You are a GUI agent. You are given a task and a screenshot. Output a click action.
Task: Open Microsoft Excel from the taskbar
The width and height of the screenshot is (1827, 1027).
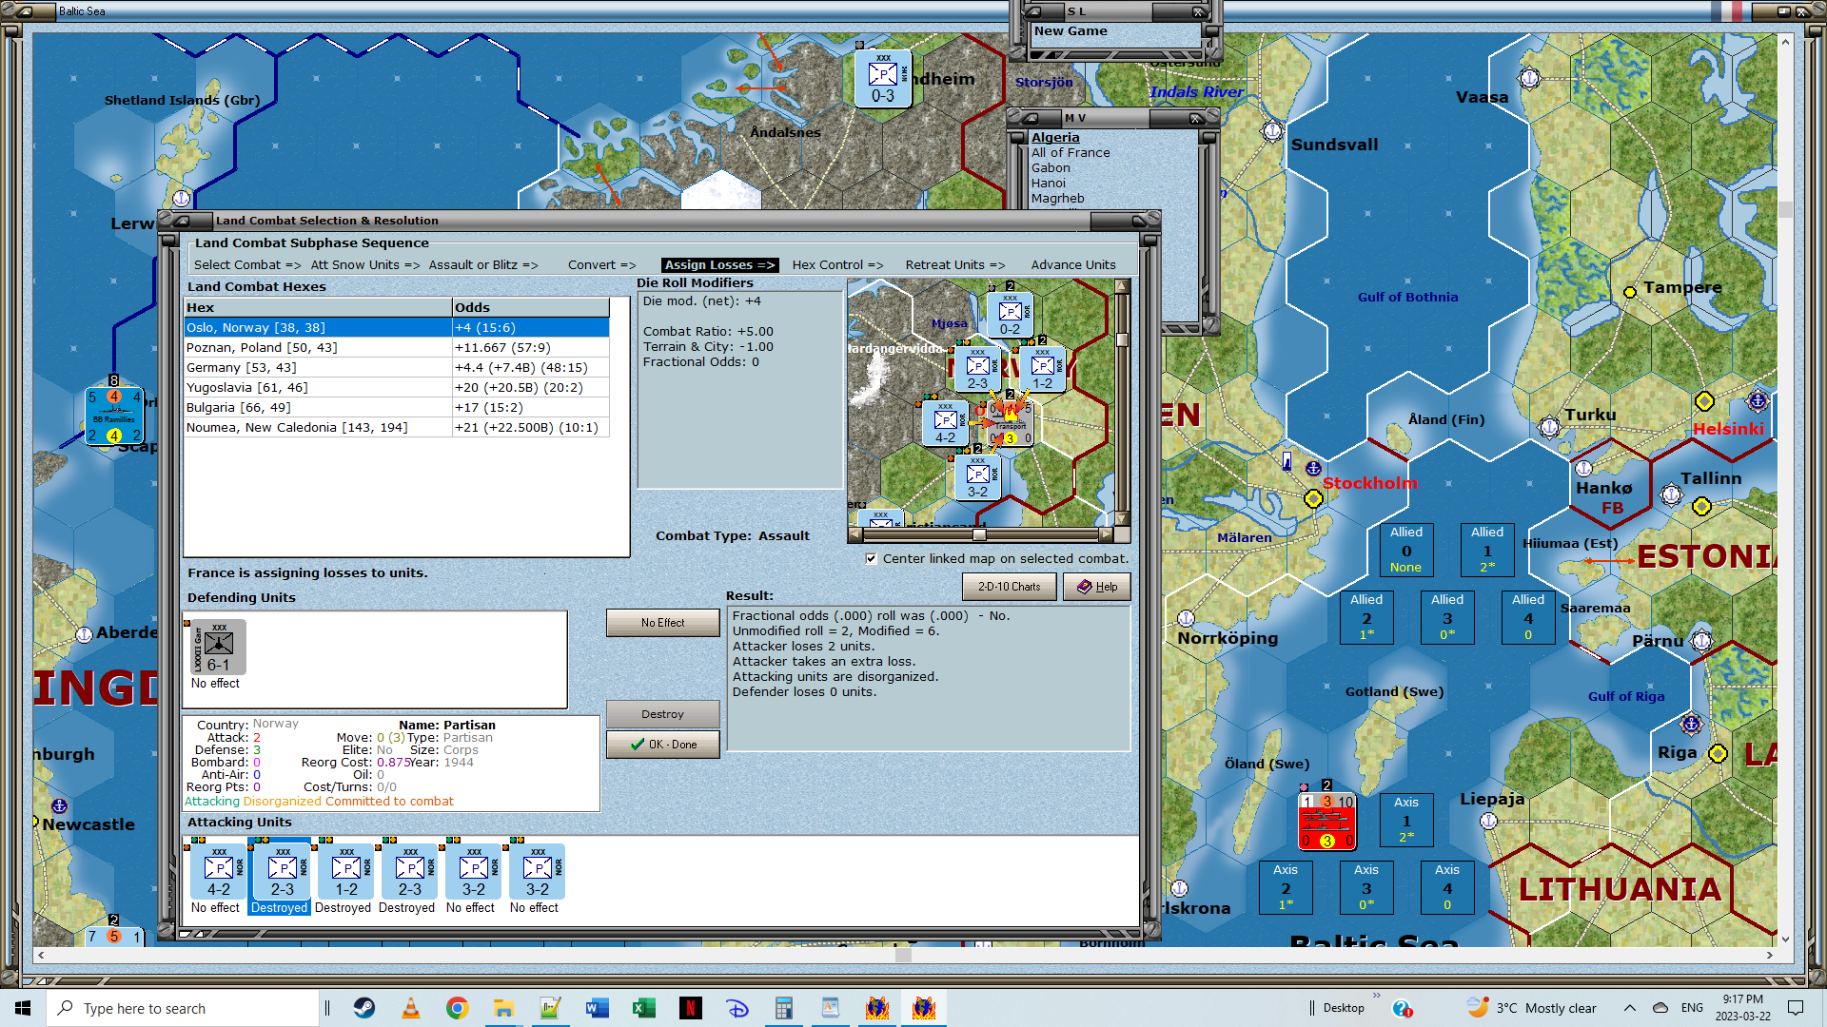point(644,1008)
